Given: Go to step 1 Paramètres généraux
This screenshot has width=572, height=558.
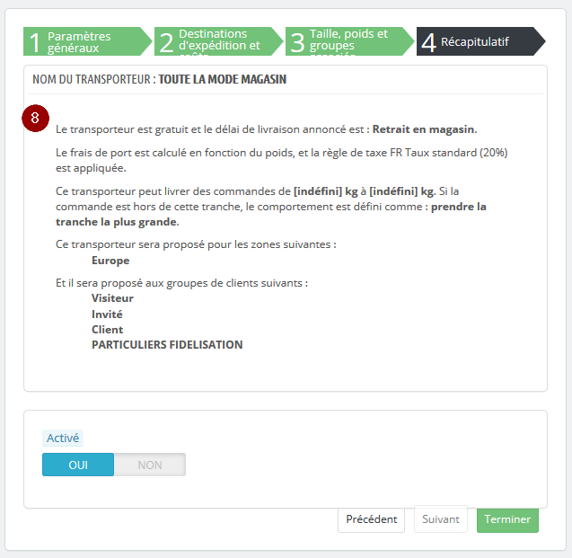Looking at the screenshot, I should [88, 41].
